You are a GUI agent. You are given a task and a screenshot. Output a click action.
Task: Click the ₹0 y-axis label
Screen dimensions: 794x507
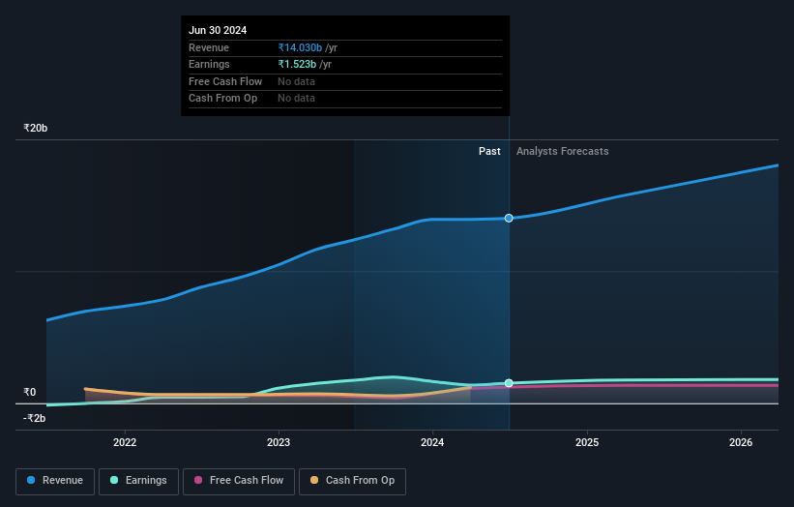click(30, 392)
